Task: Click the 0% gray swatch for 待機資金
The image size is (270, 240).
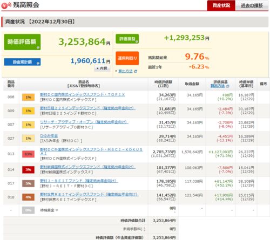Action: pos(28,210)
